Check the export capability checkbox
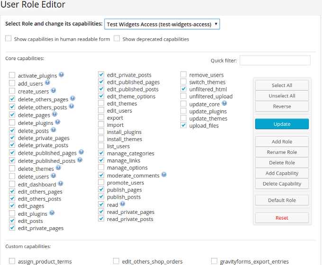Screen dimensions: 322x265 coord(101,117)
